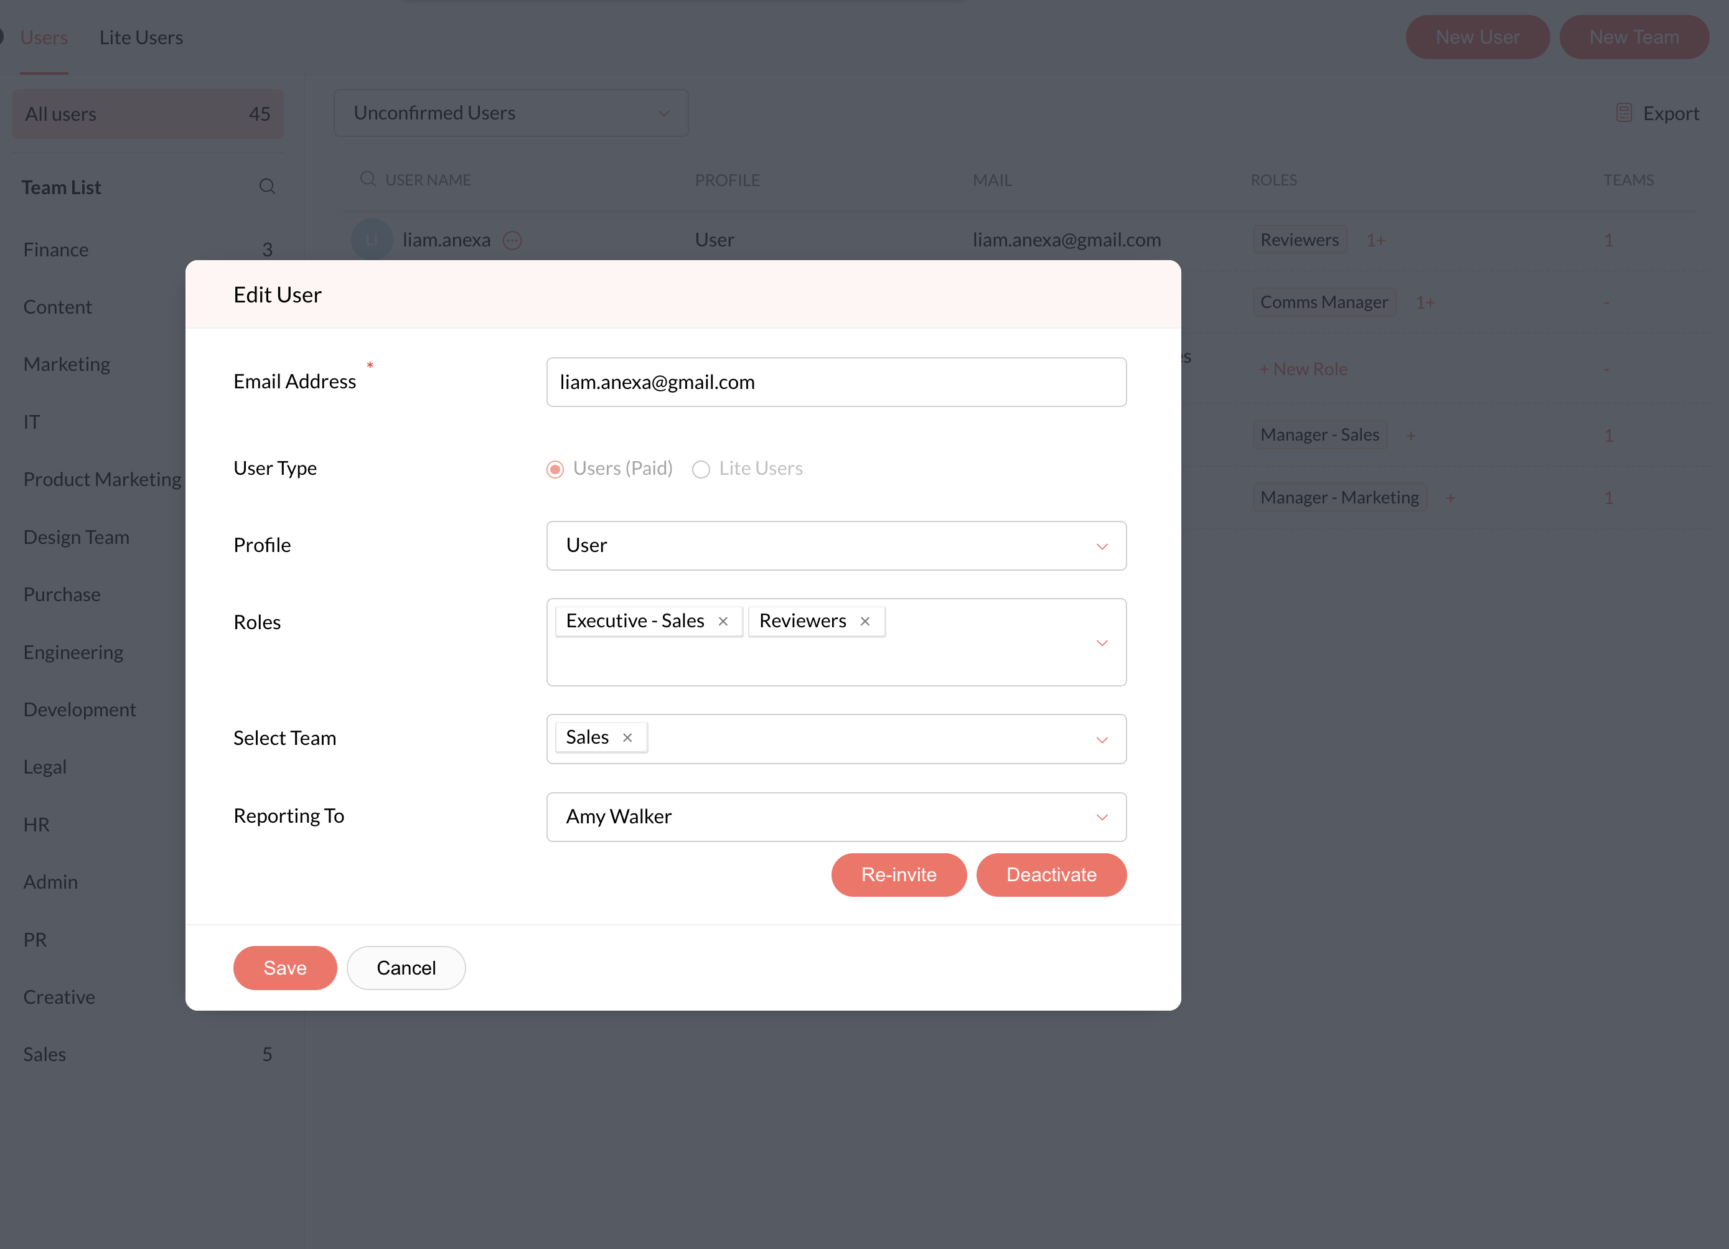Open the PR team
Screen dimensions: 1729x1249
35,940
